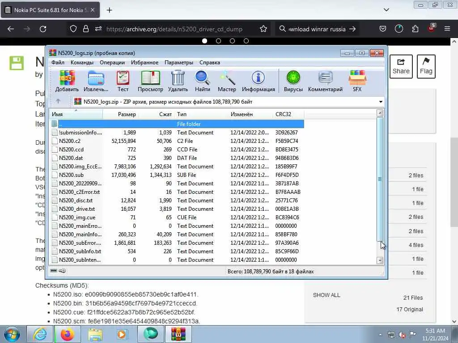The image size is (458, 343).
Task: Open the media player taskbar icon
Action: click(122, 334)
